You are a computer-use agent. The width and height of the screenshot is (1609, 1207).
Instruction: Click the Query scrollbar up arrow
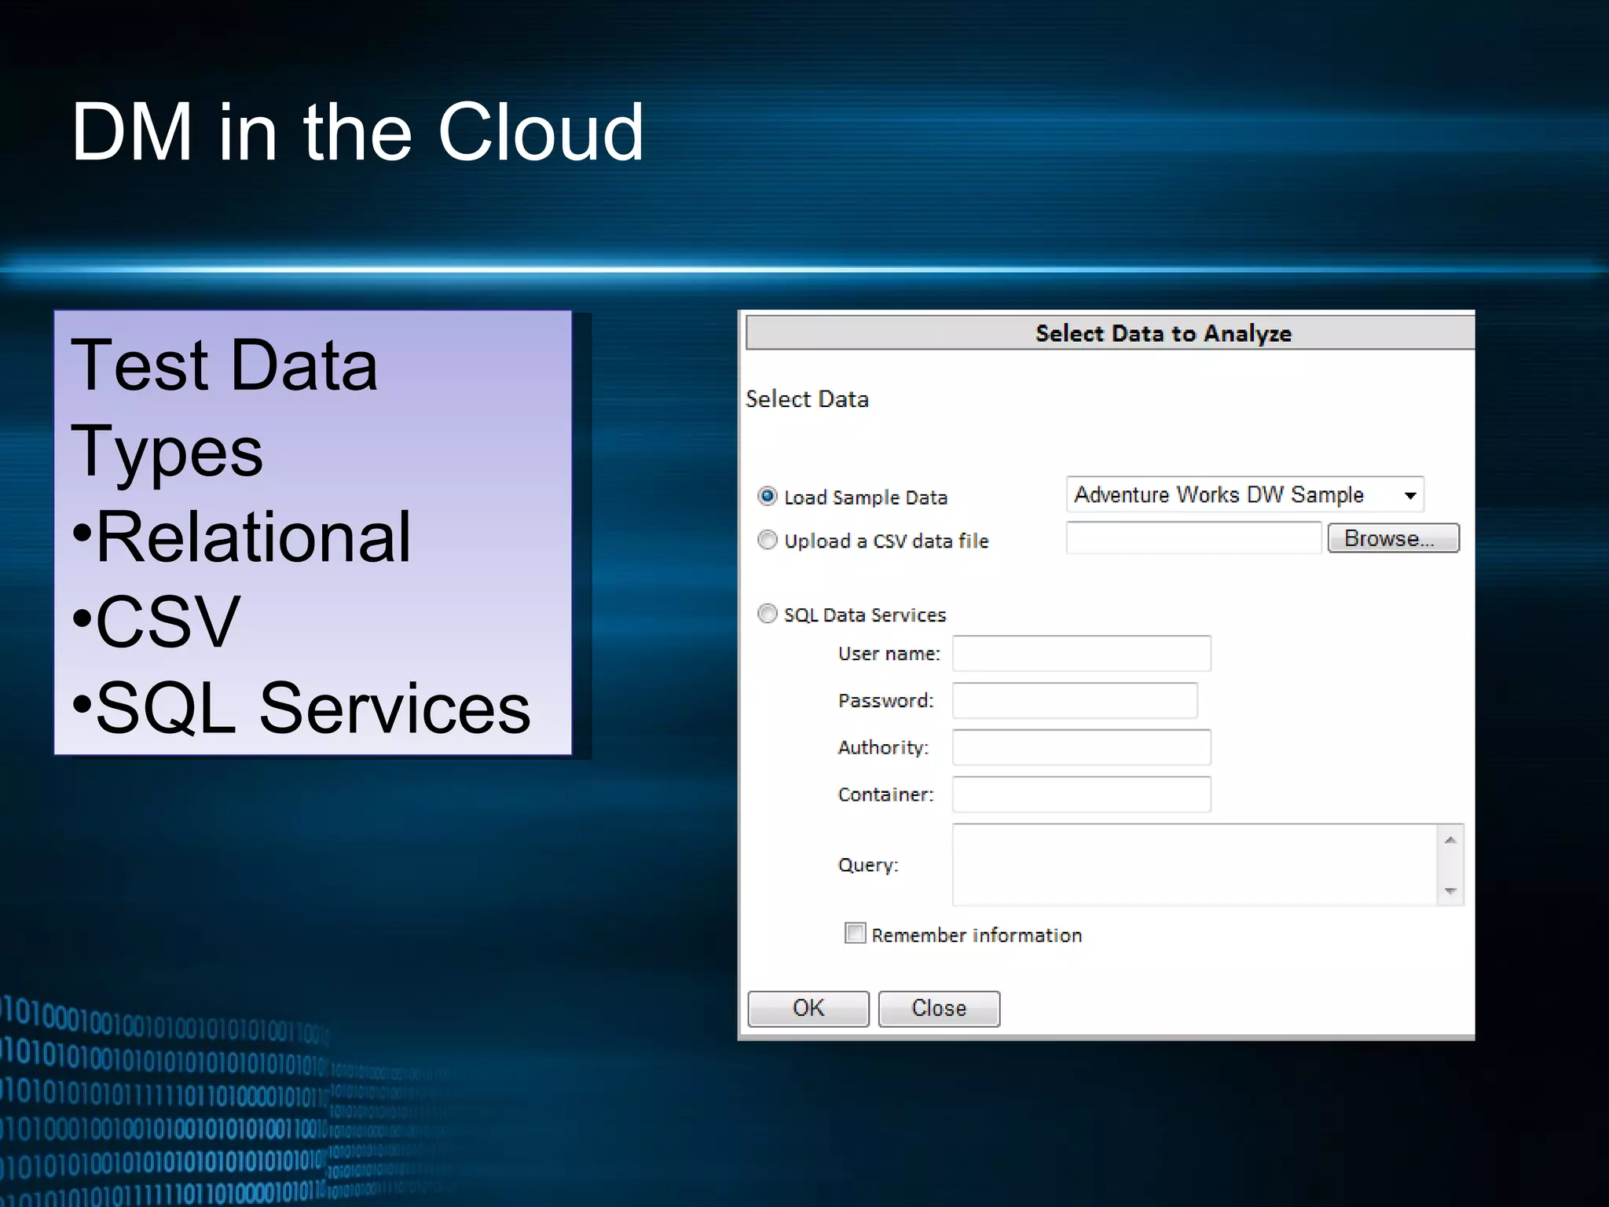pyautogui.click(x=1450, y=840)
